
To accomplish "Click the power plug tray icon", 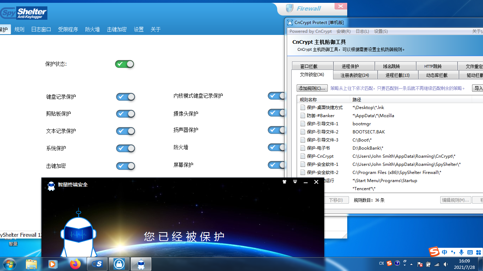I will coord(428,264).
